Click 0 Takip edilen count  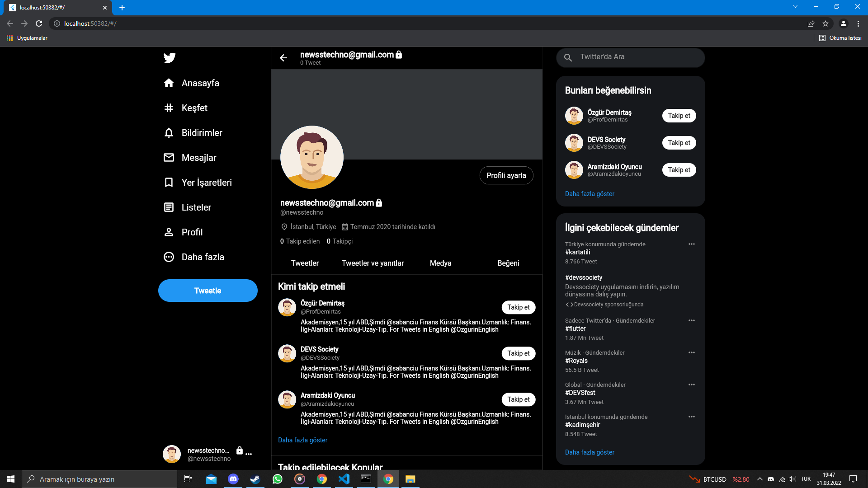pos(300,241)
